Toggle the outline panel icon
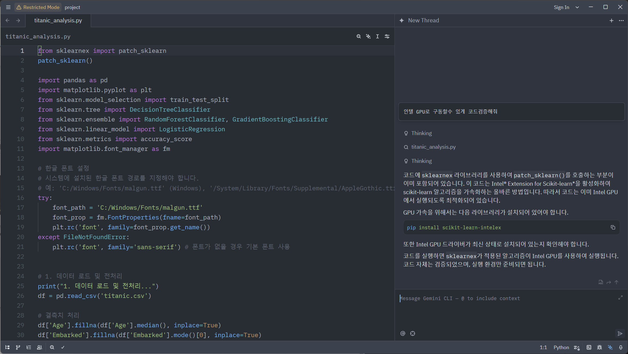The image size is (628, 354). tap(29, 347)
